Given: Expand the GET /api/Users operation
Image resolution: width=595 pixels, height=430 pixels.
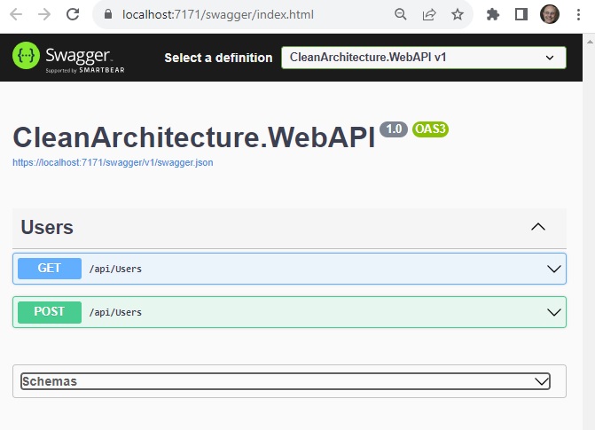Looking at the screenshot, I should [289, 269].
